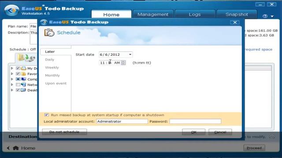The width and height of the screenshot is (282, 158).
Task: Click the Schedule : Off label
Action: point(22,50)
